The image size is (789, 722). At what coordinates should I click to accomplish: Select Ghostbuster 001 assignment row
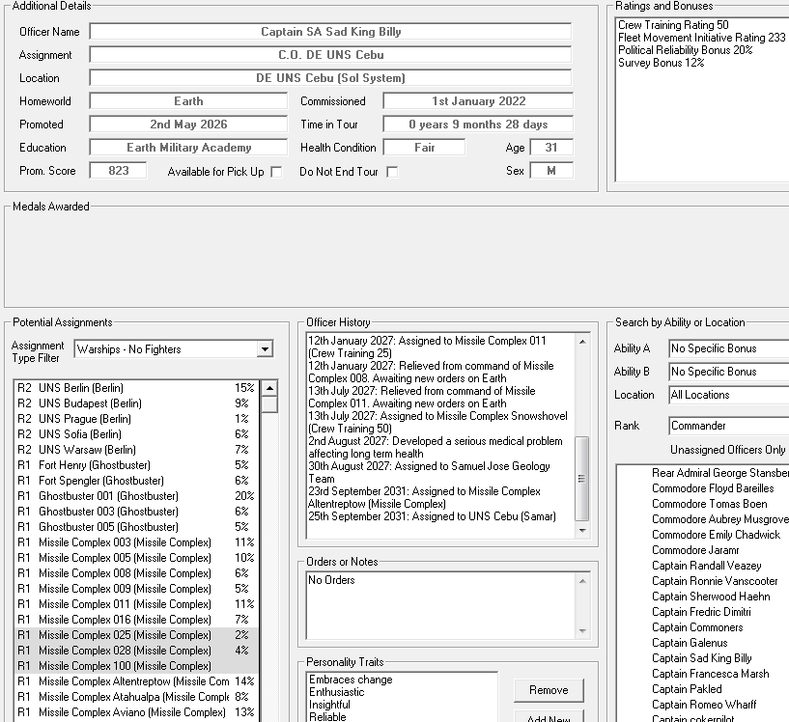click(136, 496)
